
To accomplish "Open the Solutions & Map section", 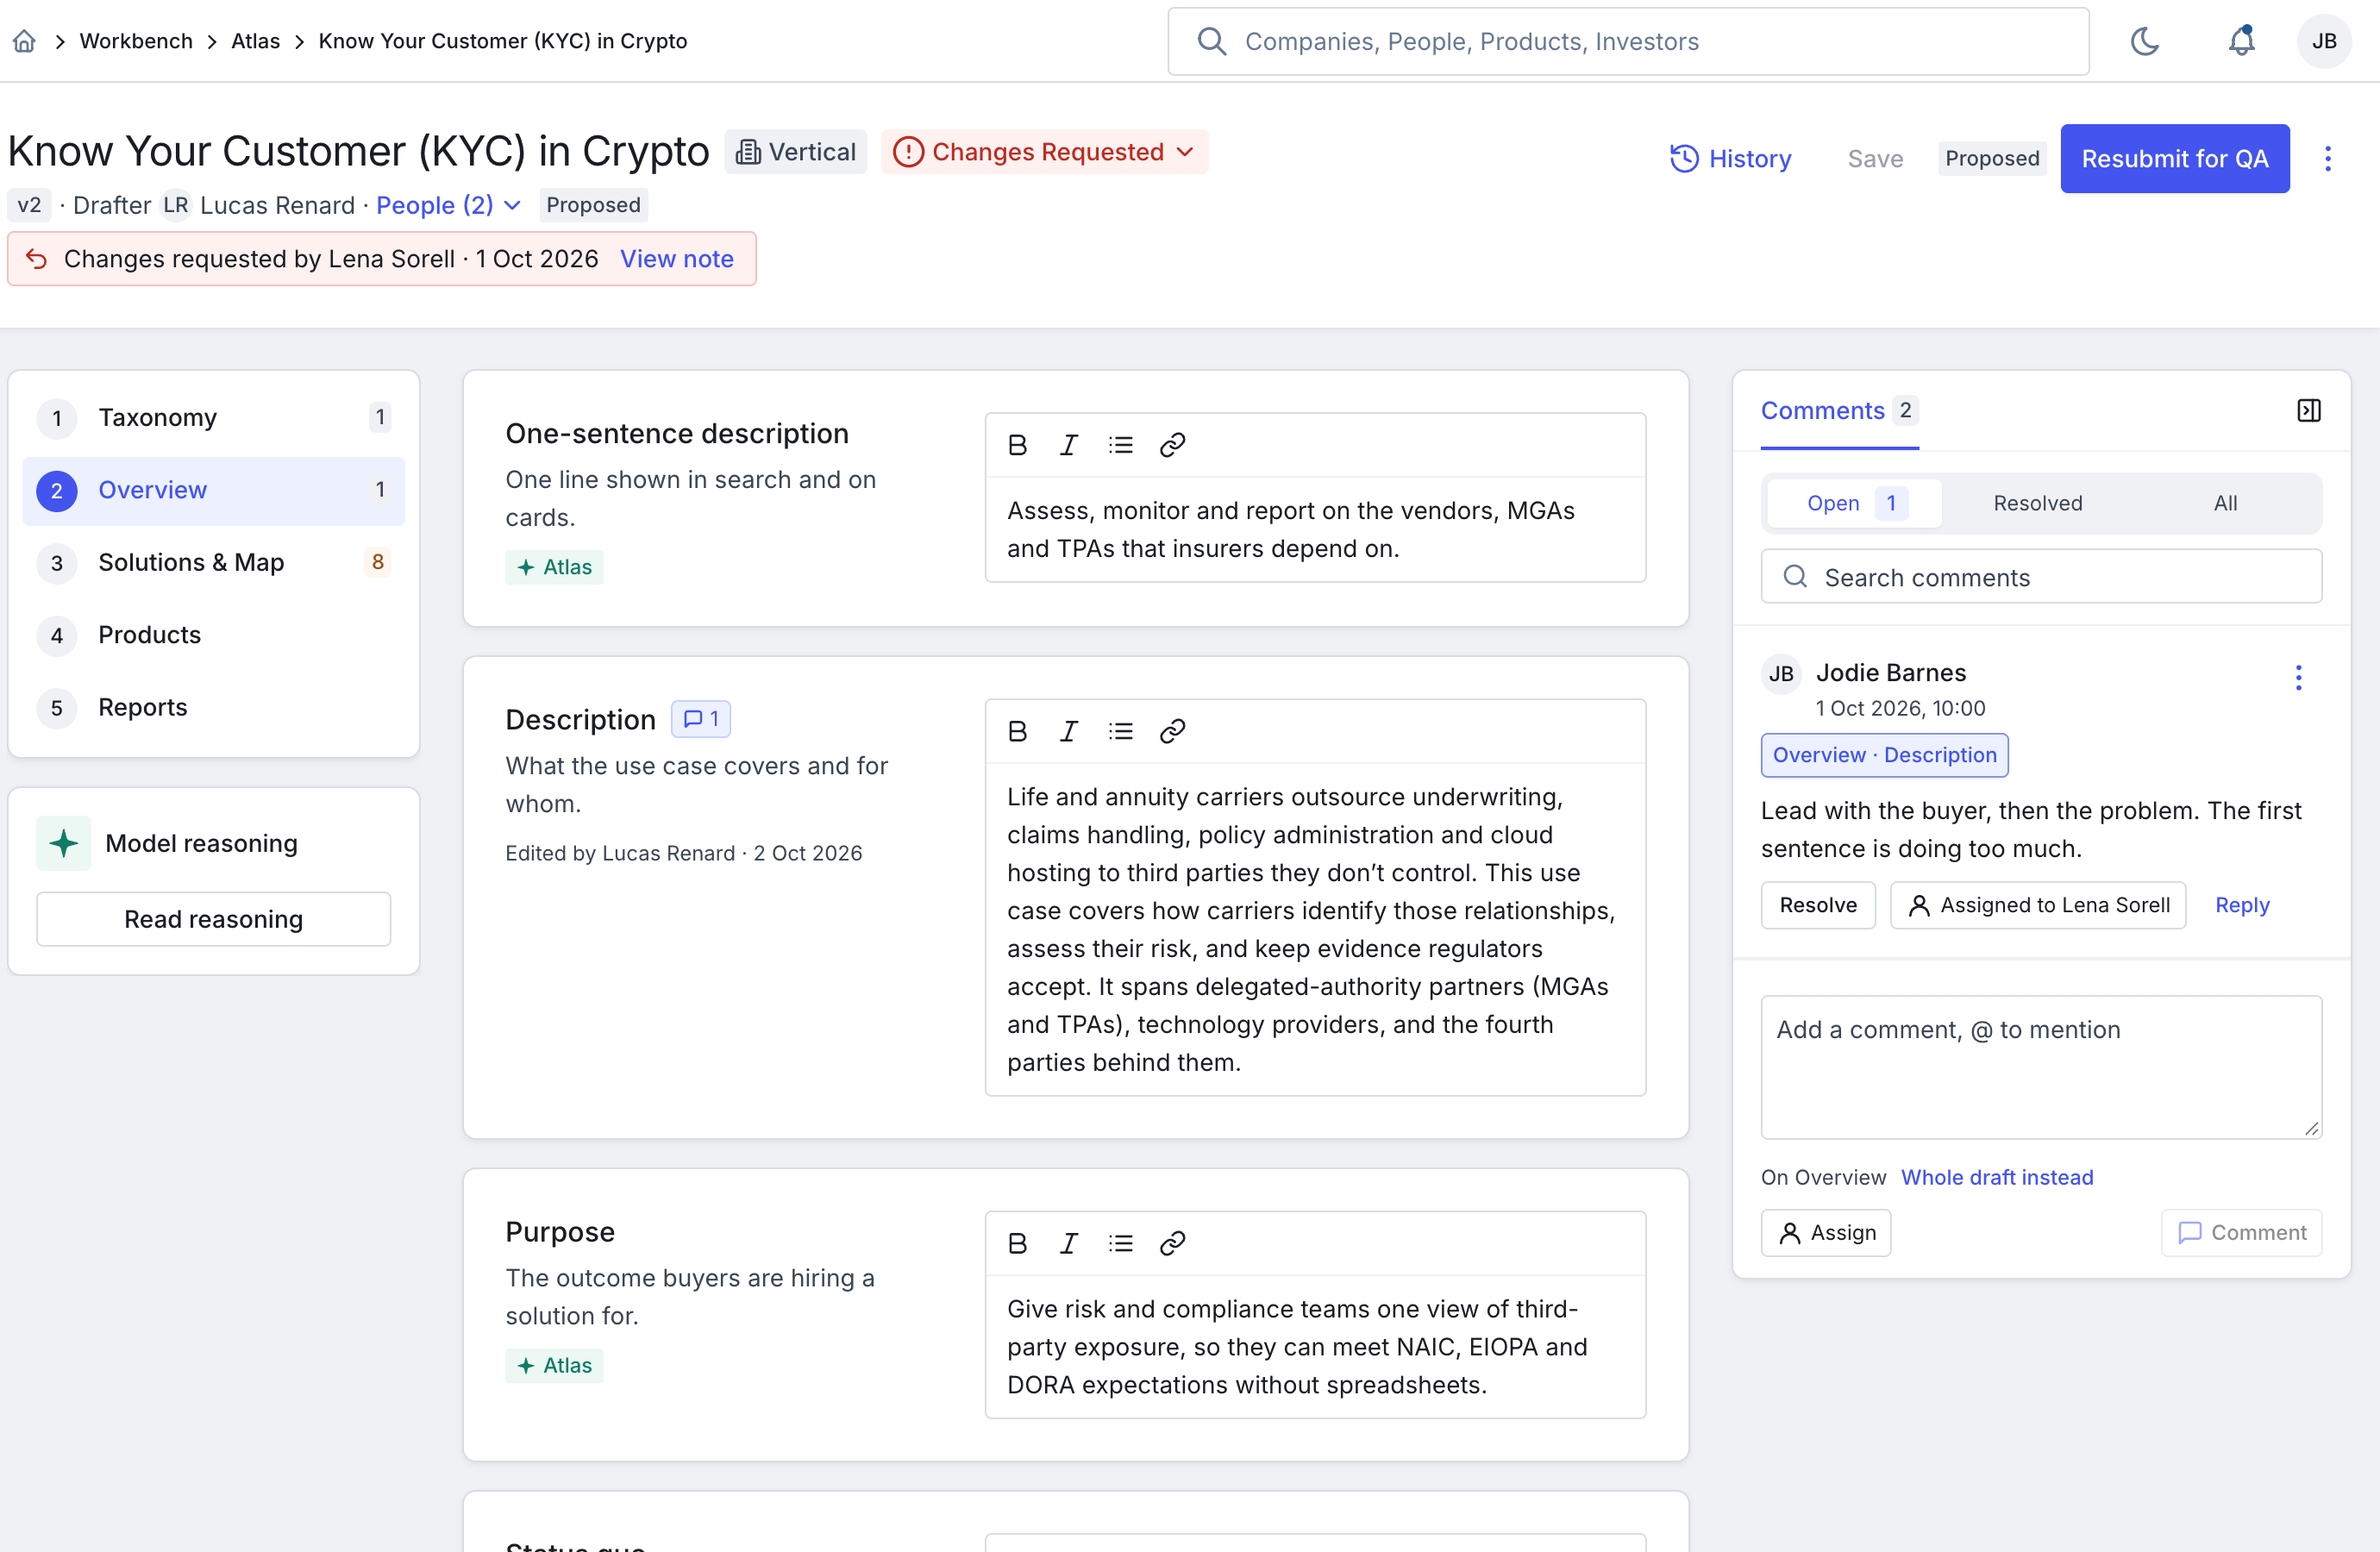I will [213, 562].
